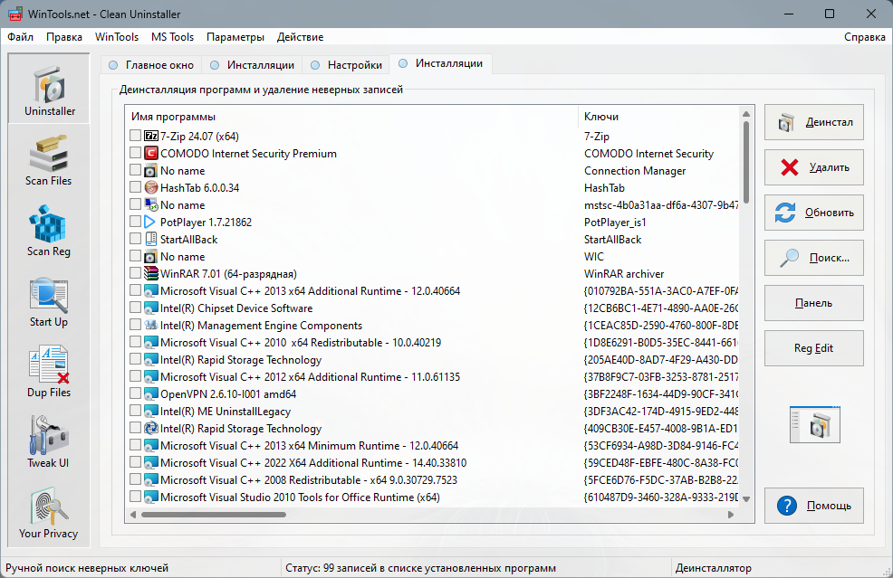Select the Connection Manager key entry
This screenshot has height=578, width=893.
point(635,171)
